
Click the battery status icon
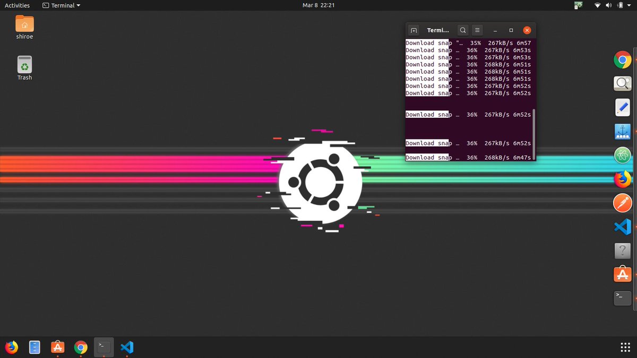click(619, 5)
